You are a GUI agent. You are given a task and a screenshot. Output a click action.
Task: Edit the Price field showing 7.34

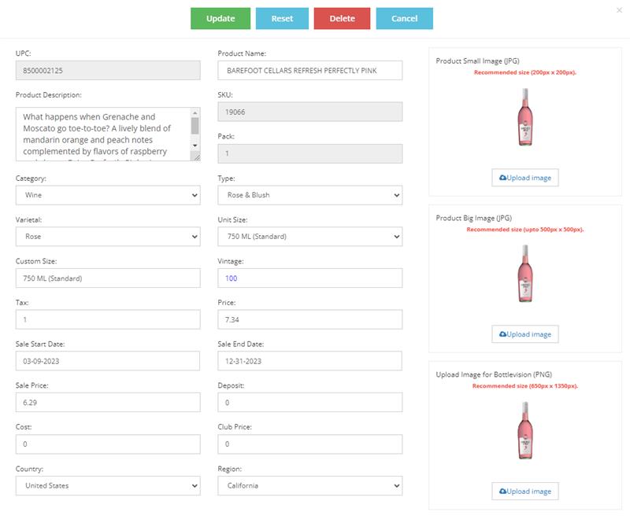coord(309,319)
